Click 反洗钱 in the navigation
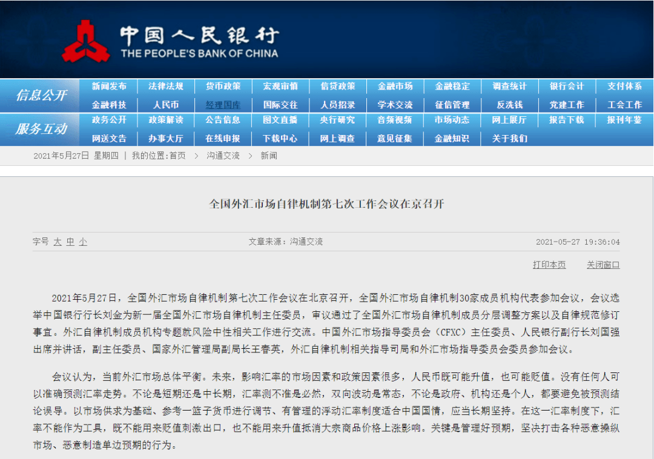 (509, 105)
